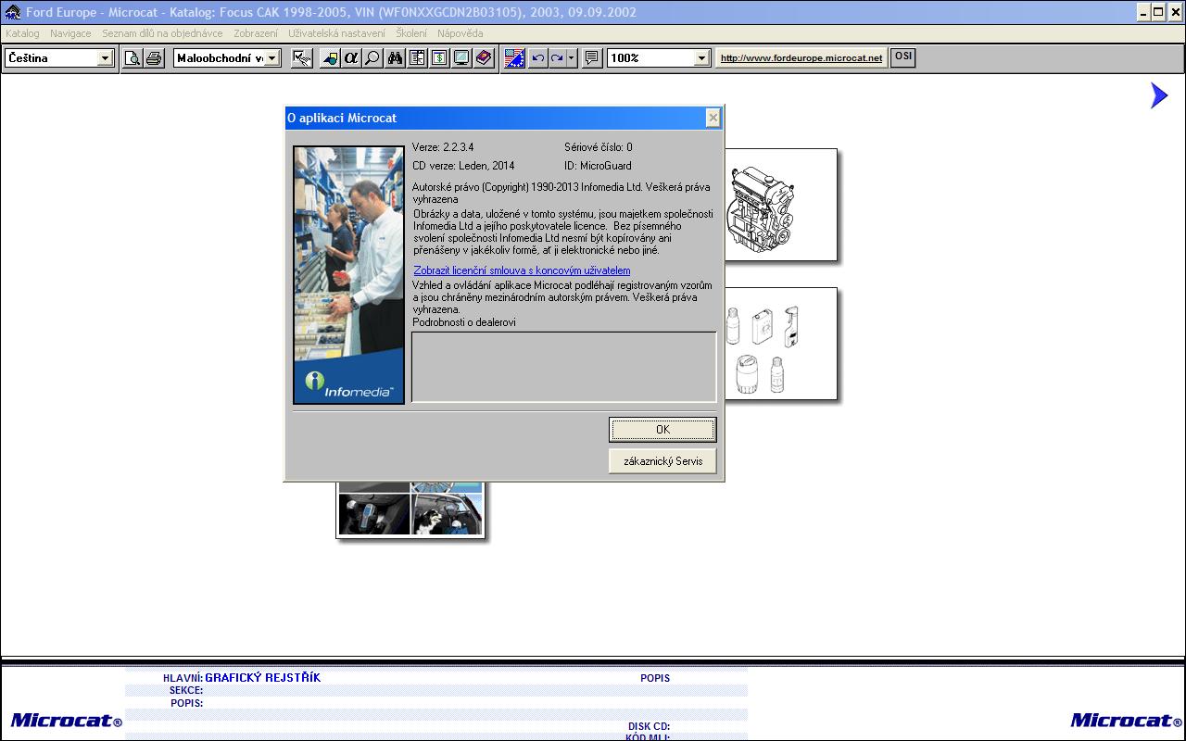Click the binoculars find icon
Screen dimensions: 1186x741
[x=396, y=58]
